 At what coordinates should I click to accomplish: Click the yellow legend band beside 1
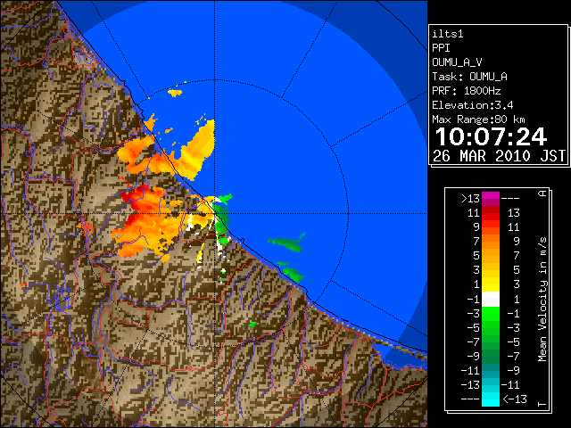point(491,284)
